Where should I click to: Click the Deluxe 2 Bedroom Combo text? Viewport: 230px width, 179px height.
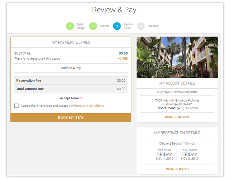point(177,143)
